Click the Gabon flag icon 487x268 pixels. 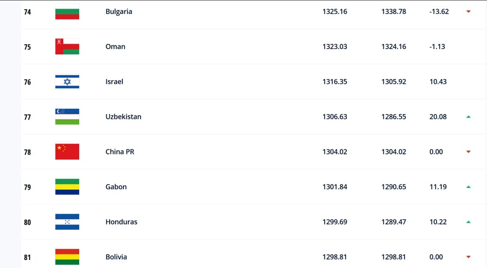[x=67, y=187]
